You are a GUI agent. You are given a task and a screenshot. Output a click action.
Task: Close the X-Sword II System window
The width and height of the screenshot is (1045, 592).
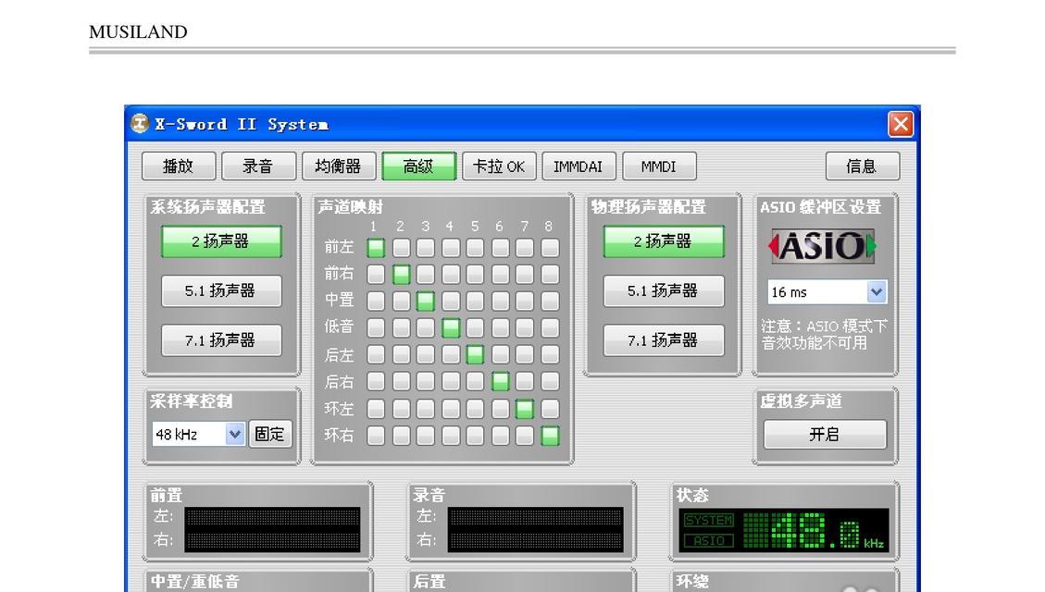tap(901, 124)
